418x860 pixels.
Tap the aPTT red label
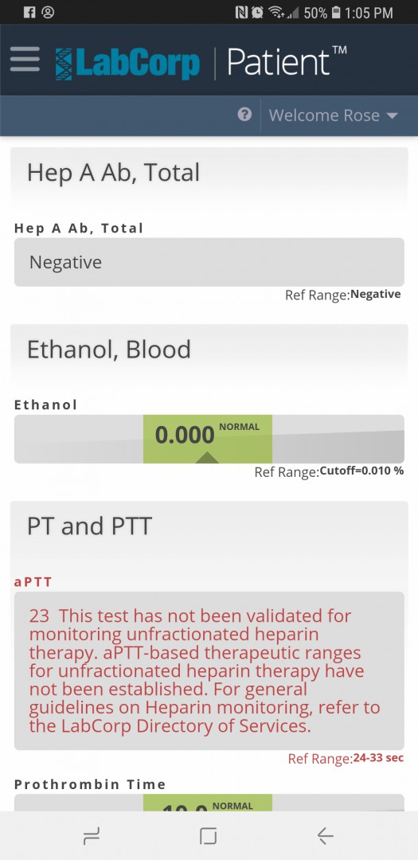[33, 582]
